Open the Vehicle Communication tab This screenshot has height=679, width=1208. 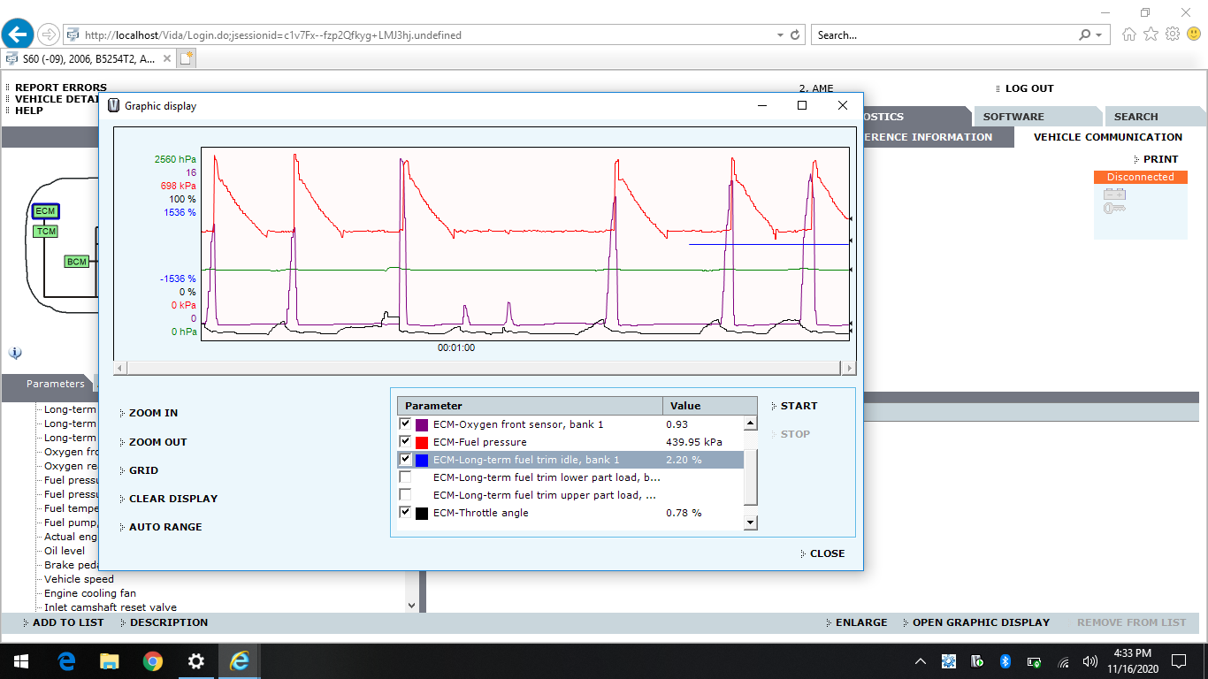tap(1107, 137)
